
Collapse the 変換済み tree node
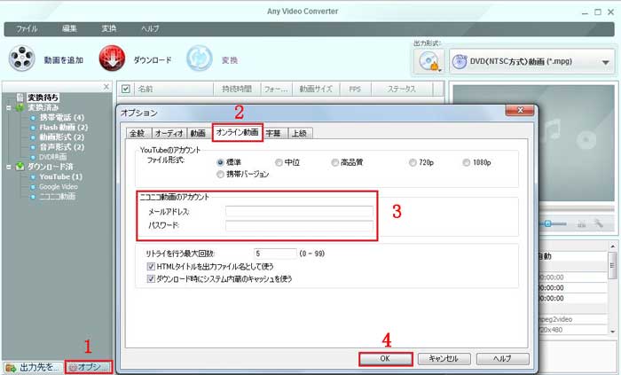pos(9,107)
